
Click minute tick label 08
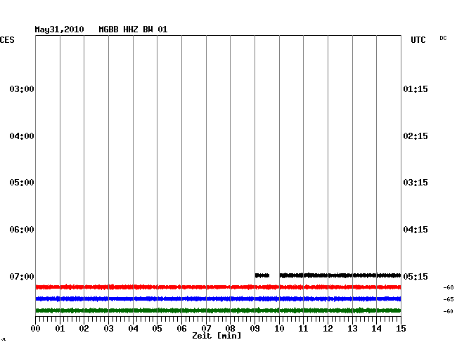[x=230, y=329]
